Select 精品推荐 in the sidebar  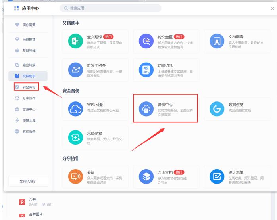point(28,39)
